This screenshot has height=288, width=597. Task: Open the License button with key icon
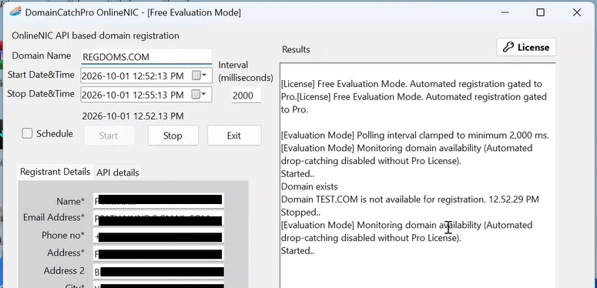point(526,48)
